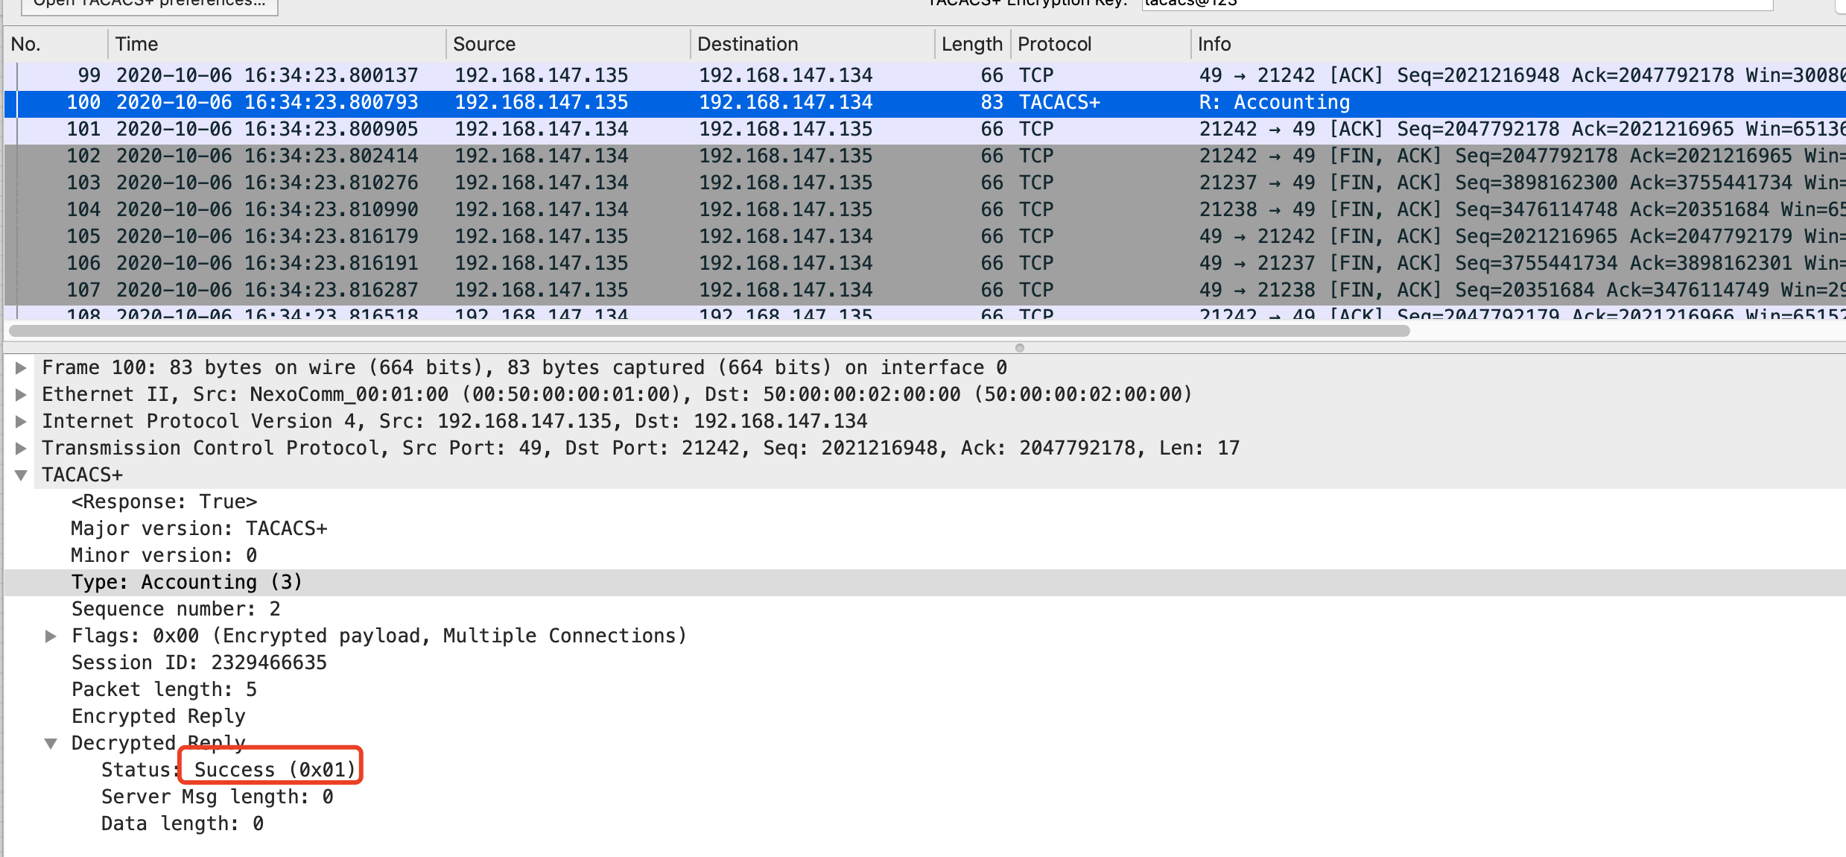1846x857 pixels.
Task: Collapse the Decrypted Reply subtree
Action: 51,743
